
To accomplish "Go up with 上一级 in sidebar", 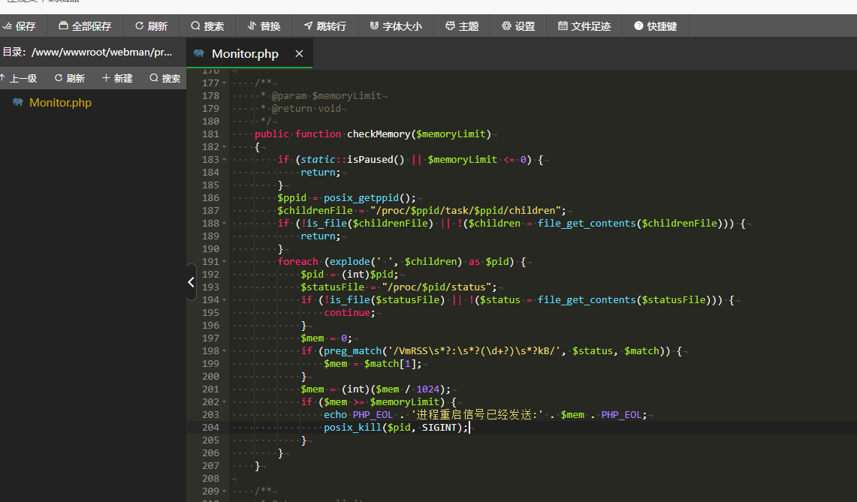I will coord(19,78).
